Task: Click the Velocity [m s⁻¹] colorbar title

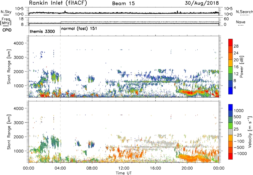Action: (250, 132)
